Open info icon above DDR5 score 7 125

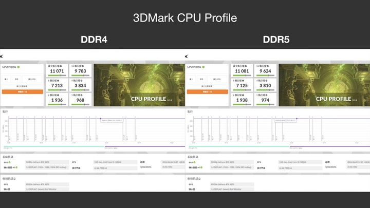pos(243,81)
